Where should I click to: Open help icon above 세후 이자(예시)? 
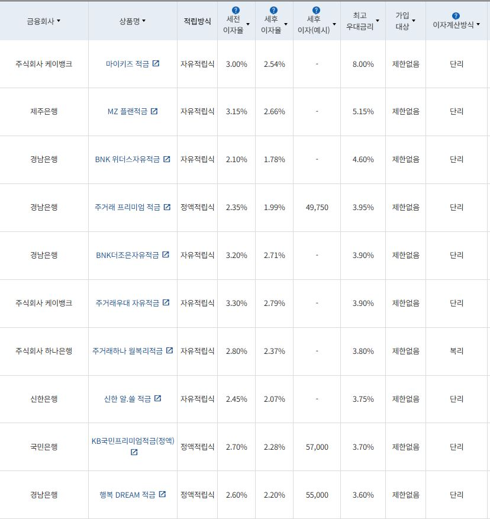(x=316, y=10)
